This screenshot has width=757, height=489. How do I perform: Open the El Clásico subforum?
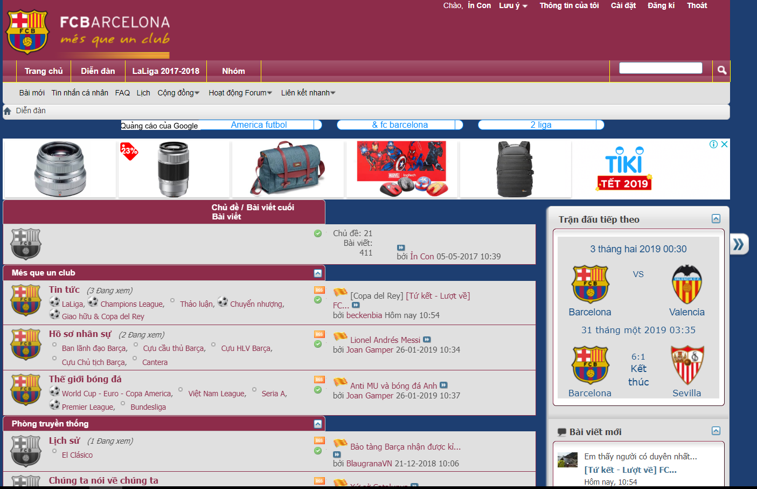point(77,455)
